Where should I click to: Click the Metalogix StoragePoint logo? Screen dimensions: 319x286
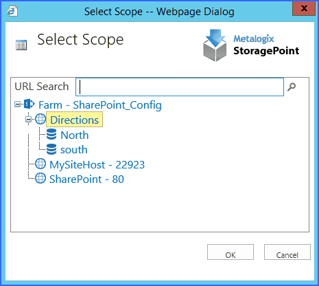[x=251, y=45]
